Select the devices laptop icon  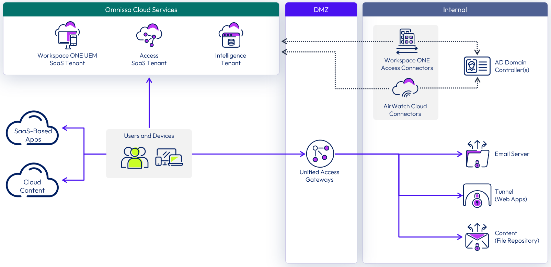coord(169,157)
